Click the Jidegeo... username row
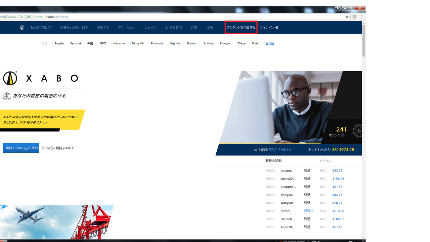This screenshot has width=430, height=242. (x=287, y=195)
